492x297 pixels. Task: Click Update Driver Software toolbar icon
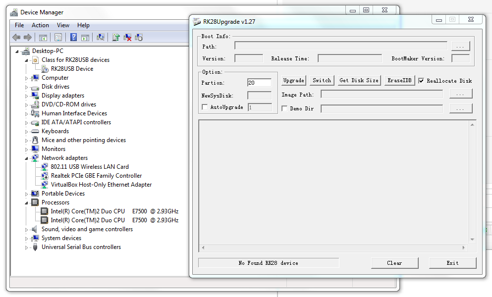(116, 37)
